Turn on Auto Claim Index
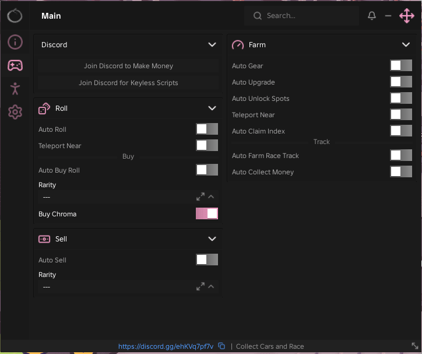The height and width of the screenshot is (354, 422). click(401, 131)
